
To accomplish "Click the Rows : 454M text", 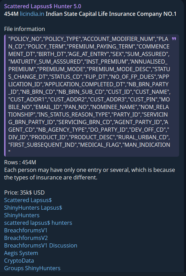I will (x=20, y=162).
